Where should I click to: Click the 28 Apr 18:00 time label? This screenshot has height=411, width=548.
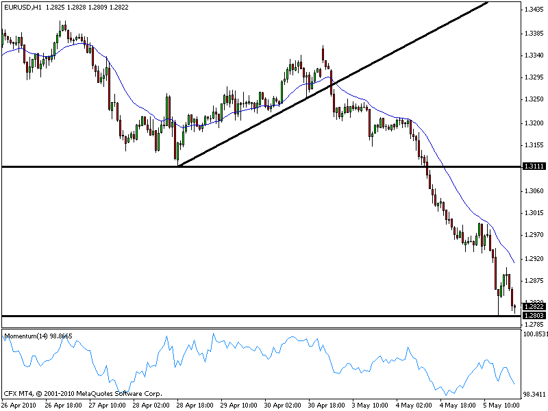pyautogui.click(x=197, y=405)
